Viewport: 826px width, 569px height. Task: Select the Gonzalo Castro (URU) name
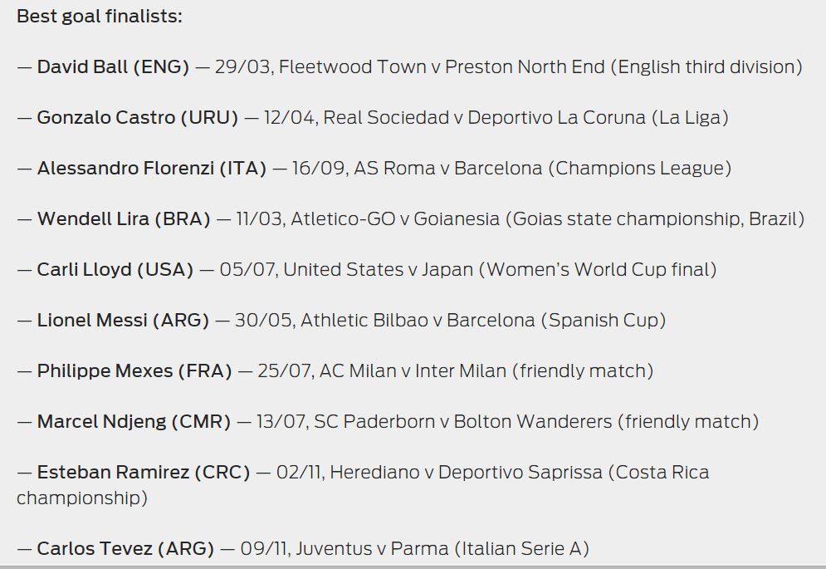click(137, 118)
